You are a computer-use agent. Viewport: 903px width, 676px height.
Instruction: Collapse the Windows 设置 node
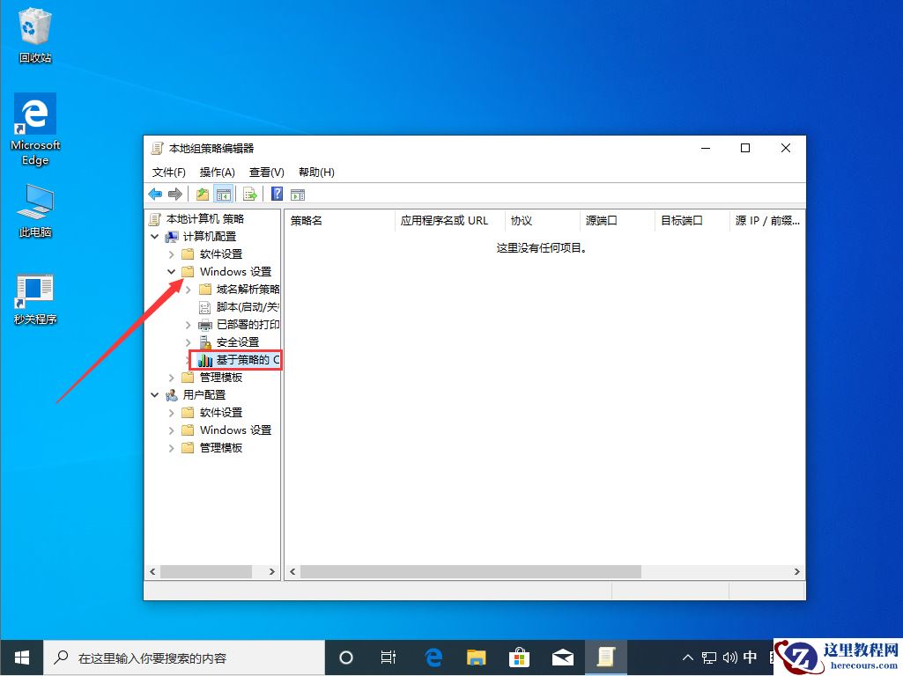[x=171, y=271]
